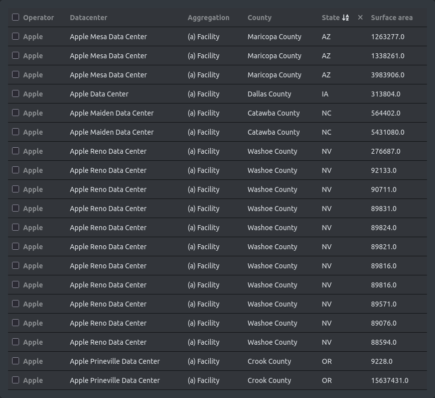Clear the State sort with X icon

(360, 18)
